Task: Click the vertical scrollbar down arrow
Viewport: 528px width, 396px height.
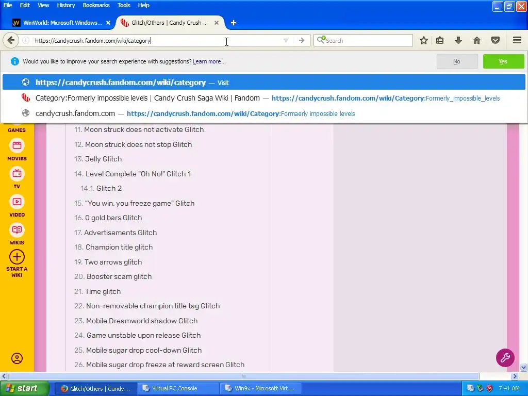Action: click(524, 367)
